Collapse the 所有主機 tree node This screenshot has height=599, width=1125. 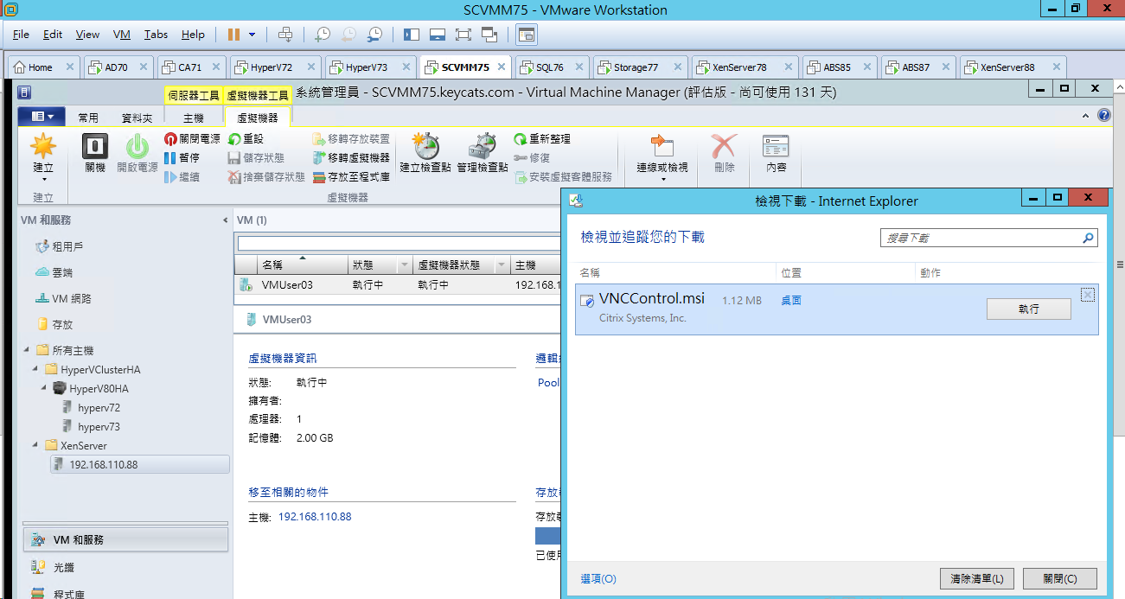[x=27, y=350]
